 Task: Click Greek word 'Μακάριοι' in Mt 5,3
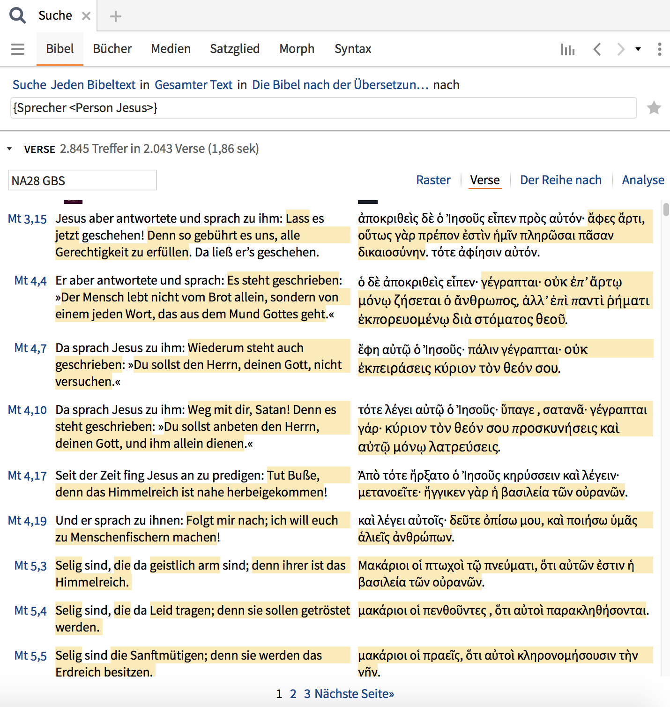[x=383, y=565]
